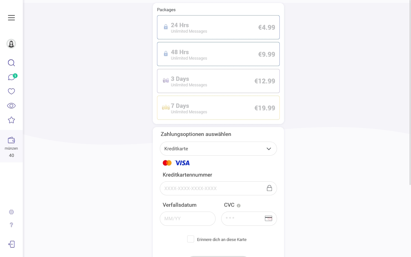Screen dimensions: 411x257
Task: Enable 'Erinnere dich an diese Karte'
Action: 190,239
